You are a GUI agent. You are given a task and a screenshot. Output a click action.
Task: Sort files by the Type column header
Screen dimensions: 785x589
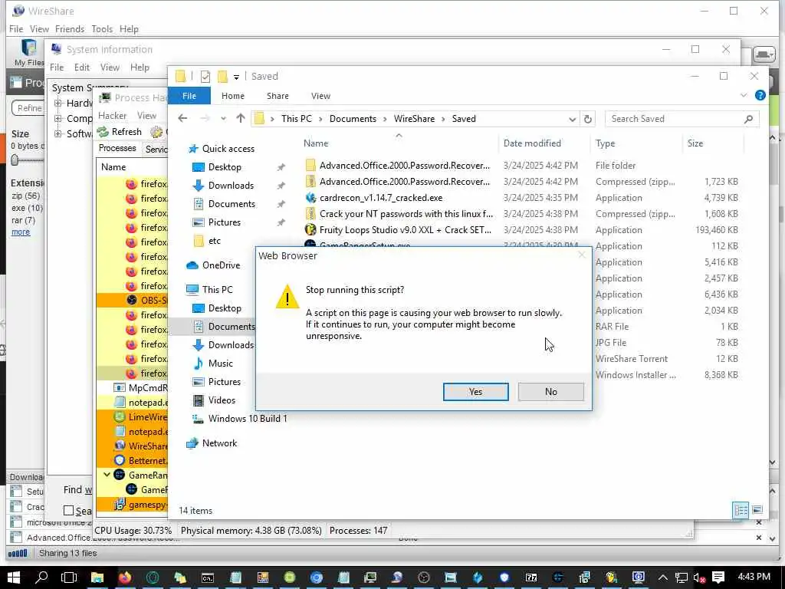coord(606,143)
